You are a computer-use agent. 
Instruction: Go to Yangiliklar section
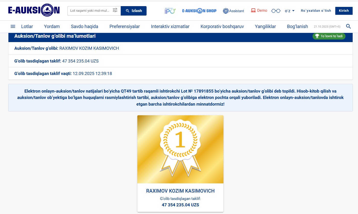coord(265,27)
